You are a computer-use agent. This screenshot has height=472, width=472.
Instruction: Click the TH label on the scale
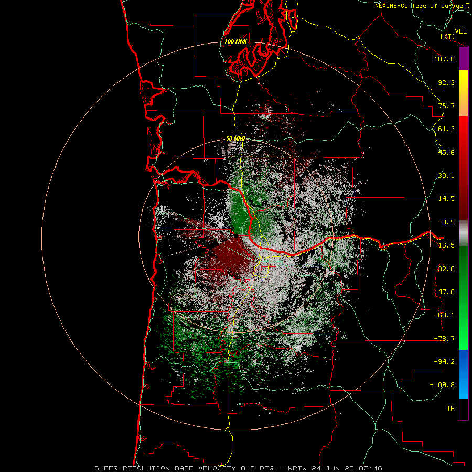coord(450,409)
